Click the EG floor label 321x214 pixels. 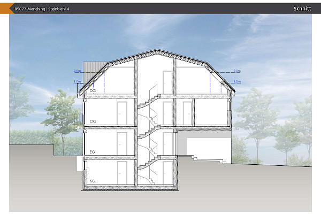pyautogui.click(x=93, y=152)
